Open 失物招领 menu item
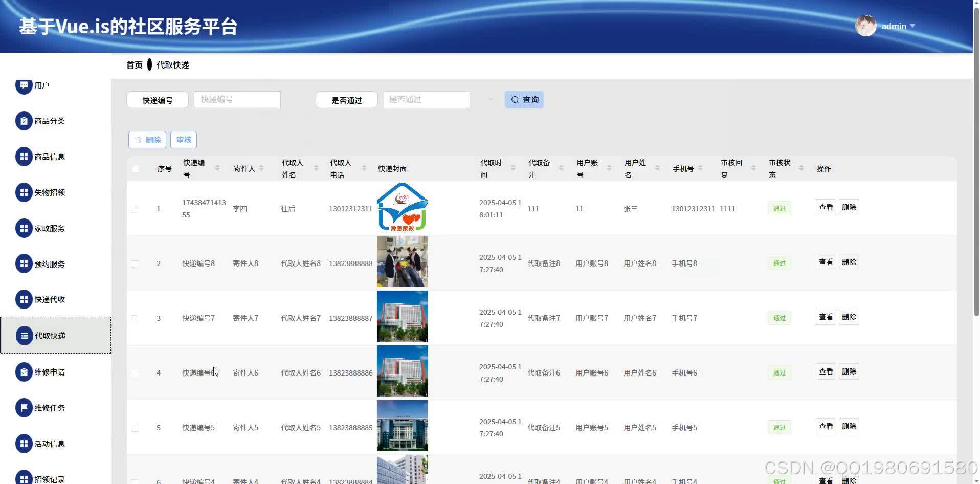The height and width of the screenshot is (484, 980). pyautogui.click(x=55, y=192)
